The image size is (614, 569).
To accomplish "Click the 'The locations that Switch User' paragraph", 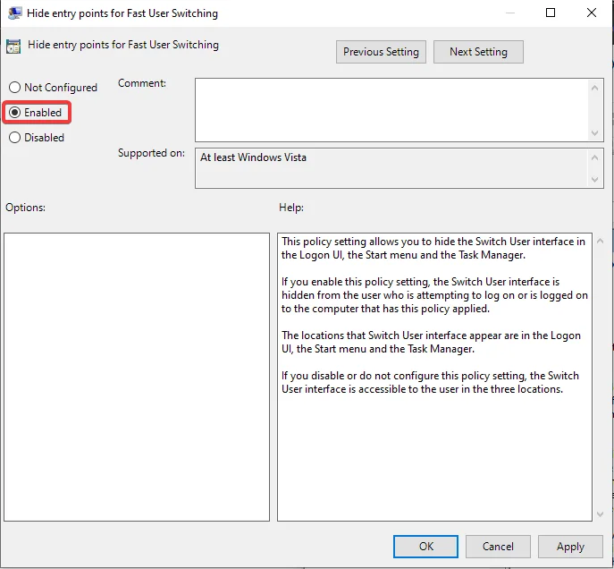I will (x=431, y=342).
